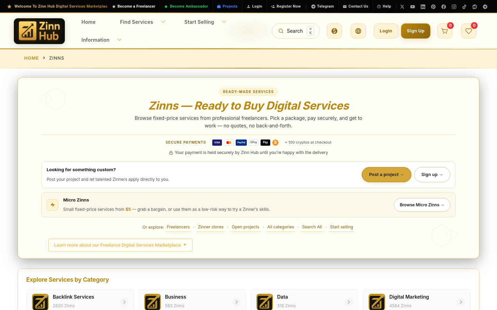Open the YouTube social icon
This screenshot has width=497, height=310.
pos(412,7)
